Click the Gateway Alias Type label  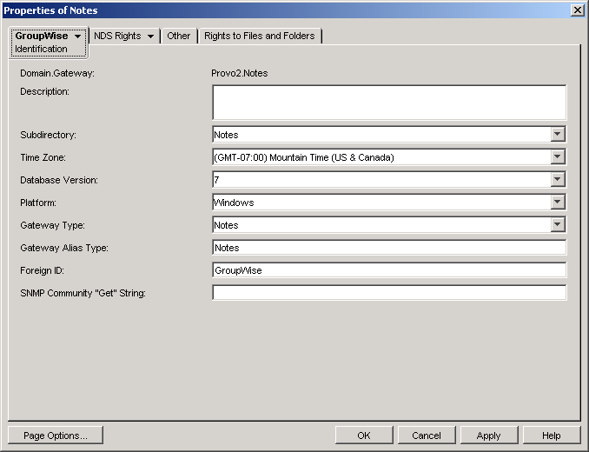[64, 248]
